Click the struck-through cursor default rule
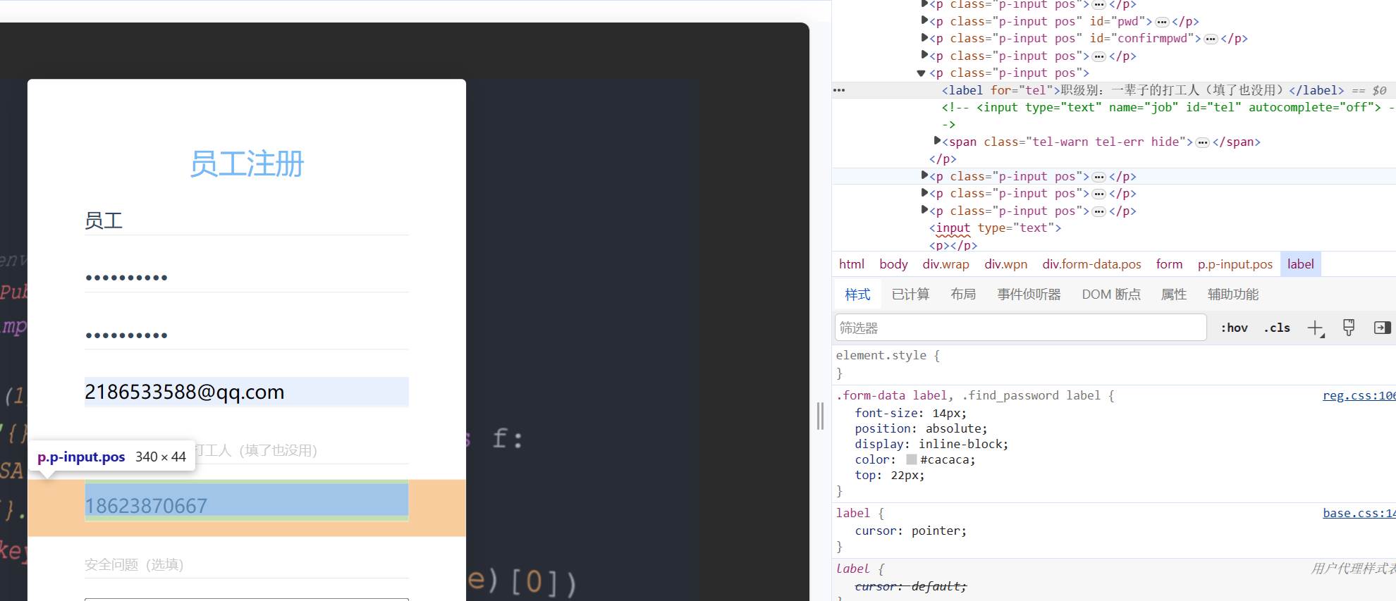The height and width of the screenshot is (601, 1396). (x=911, y=586)
